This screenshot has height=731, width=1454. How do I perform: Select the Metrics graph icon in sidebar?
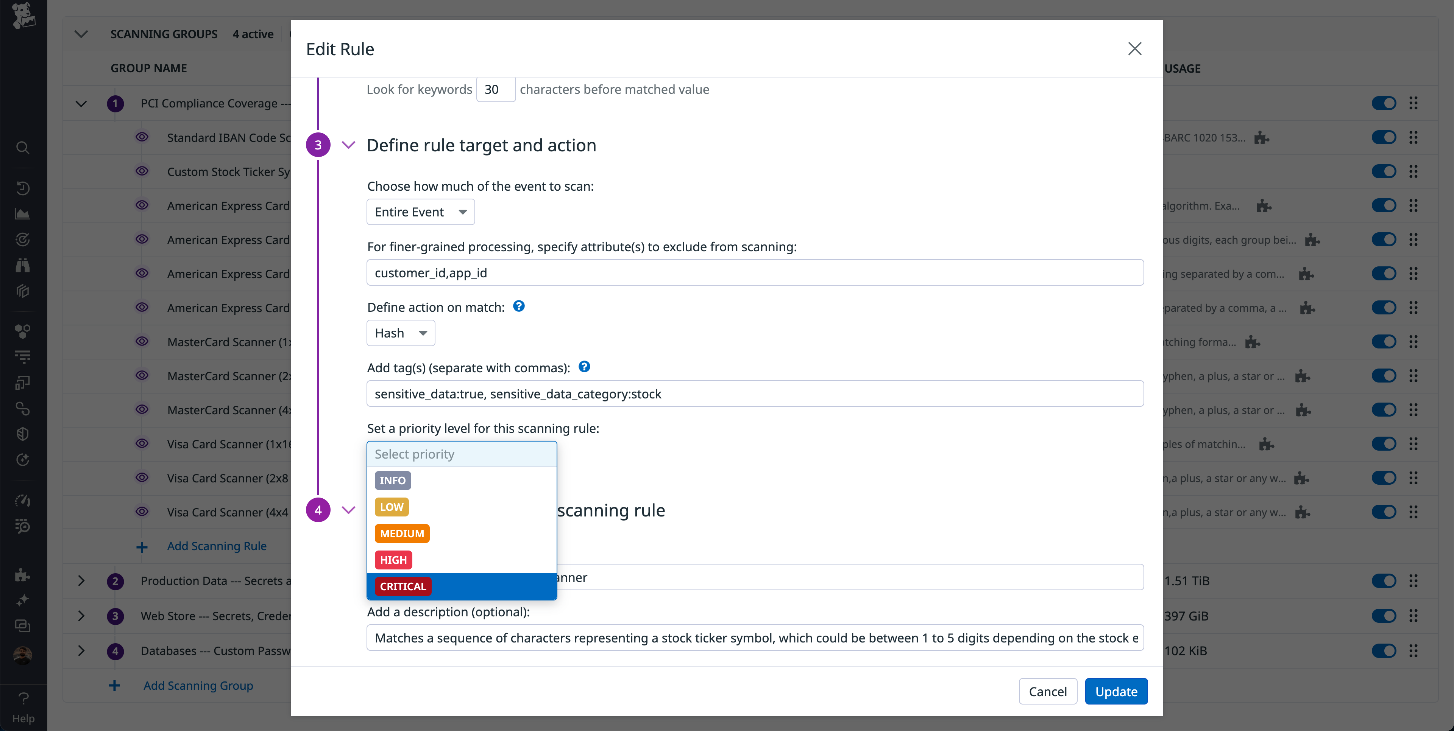23,214
